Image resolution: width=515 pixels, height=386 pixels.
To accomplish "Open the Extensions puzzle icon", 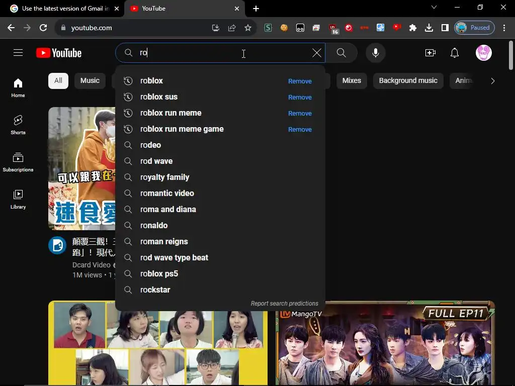I will click(413, 28).
